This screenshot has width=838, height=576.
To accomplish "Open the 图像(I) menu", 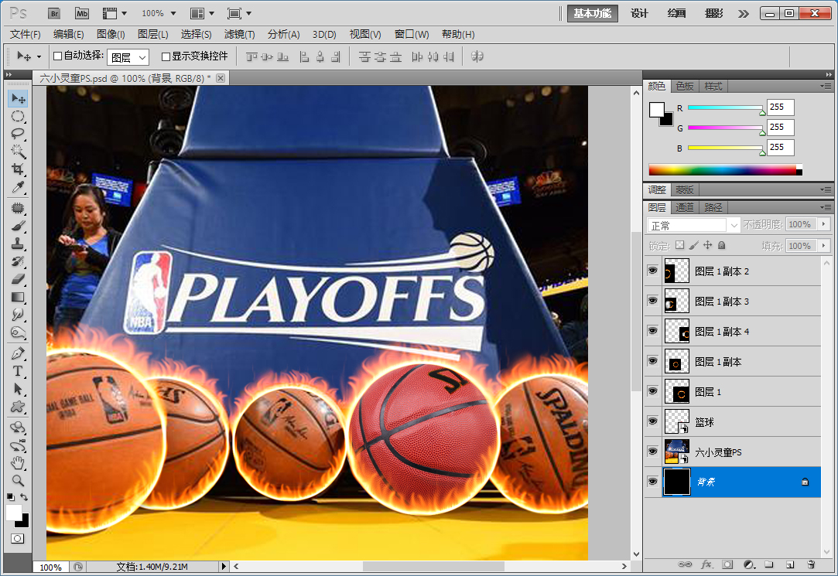I will click(x=111, y=34).
